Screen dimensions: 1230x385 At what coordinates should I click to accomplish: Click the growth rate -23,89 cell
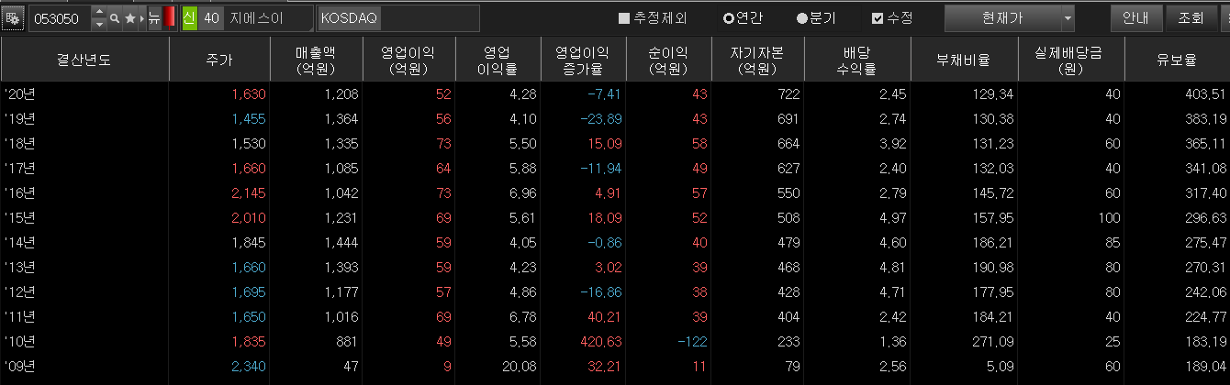coord(601,118)
